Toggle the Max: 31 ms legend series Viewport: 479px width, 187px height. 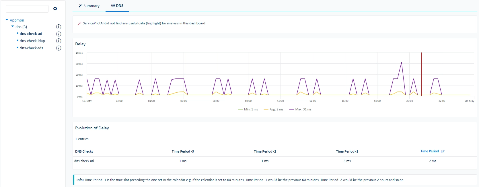[300, 109]
